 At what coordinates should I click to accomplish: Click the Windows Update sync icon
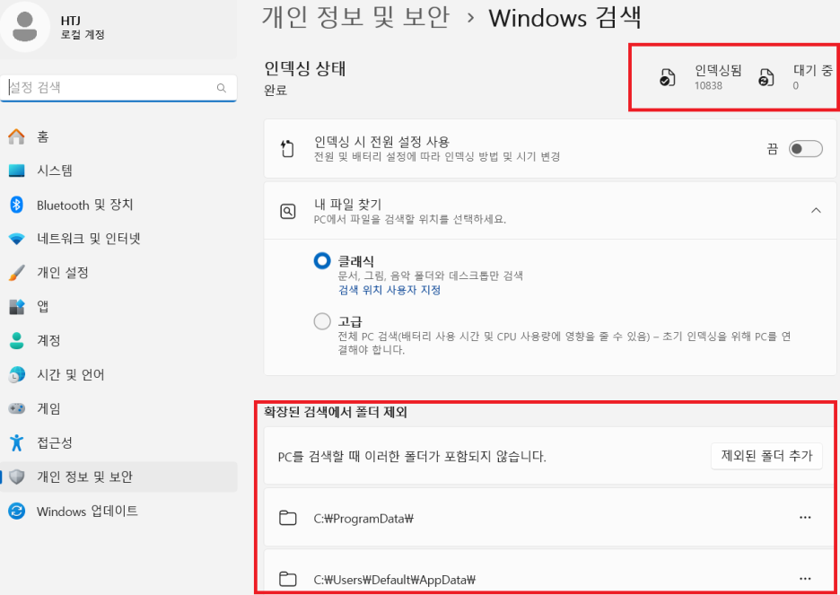click(17, 511)
